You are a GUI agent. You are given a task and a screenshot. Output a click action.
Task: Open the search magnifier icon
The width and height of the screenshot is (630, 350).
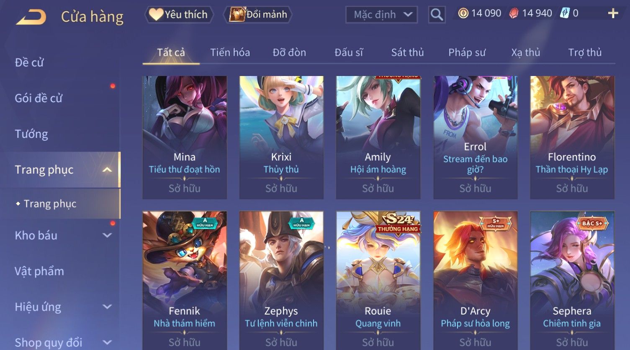(437, 15)
